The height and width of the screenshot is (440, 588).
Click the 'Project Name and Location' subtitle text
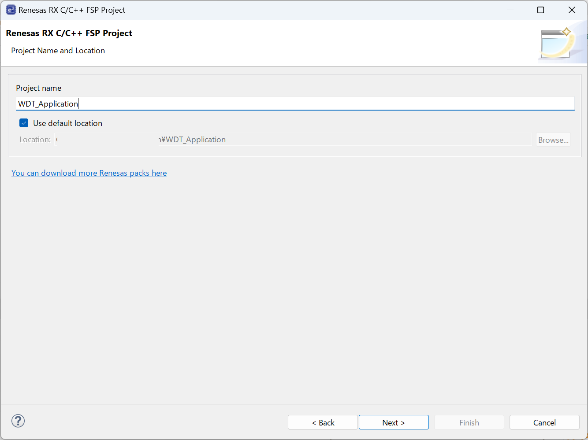point(58,51)
